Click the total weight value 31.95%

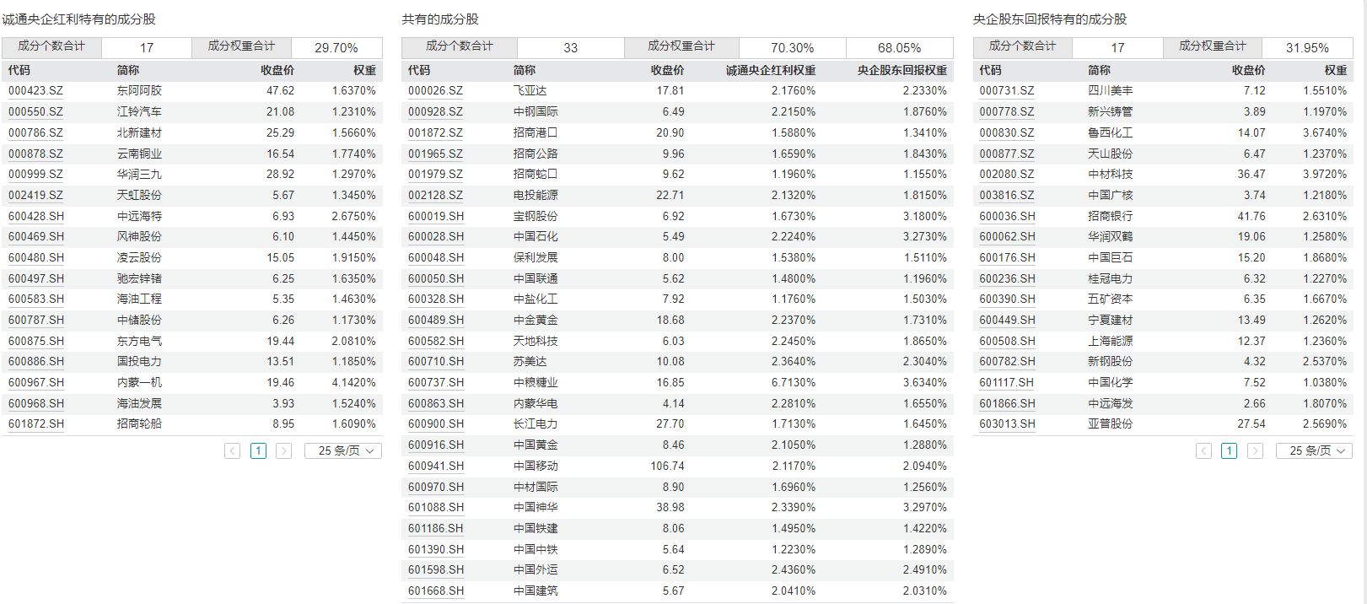point(1307,48)
